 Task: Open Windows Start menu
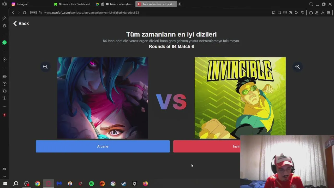point(5,184)
